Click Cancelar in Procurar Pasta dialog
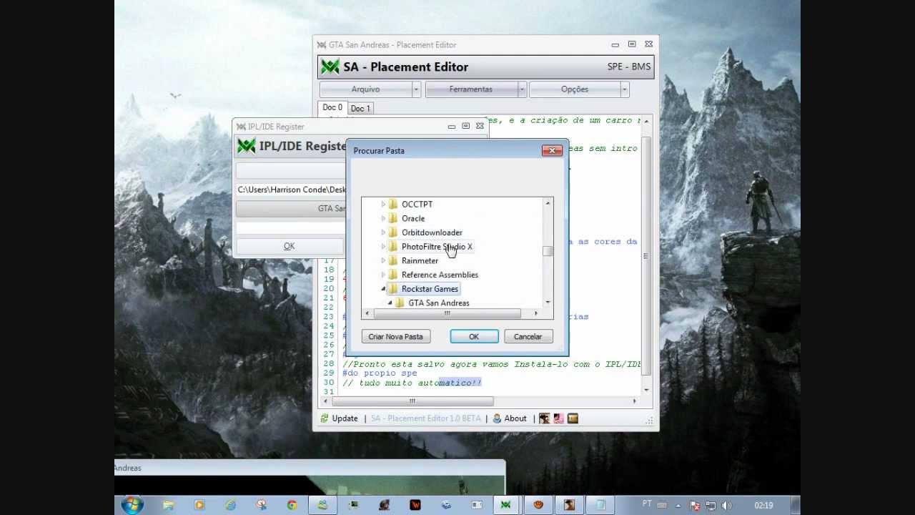This screenshot has width=915, height=515. (x=528, y=336)
